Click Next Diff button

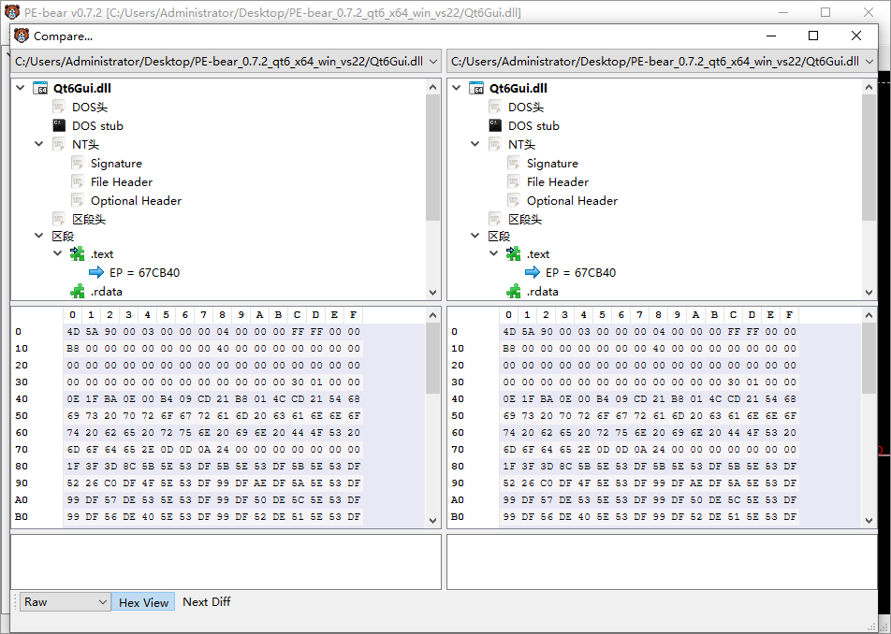coord(206,602)
